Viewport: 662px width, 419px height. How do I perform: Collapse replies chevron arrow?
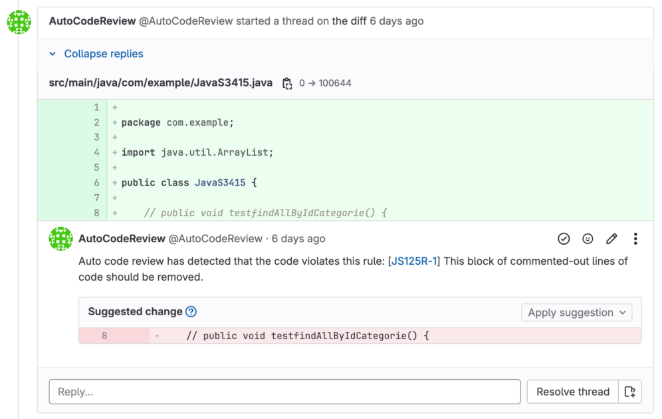(53, 54)
